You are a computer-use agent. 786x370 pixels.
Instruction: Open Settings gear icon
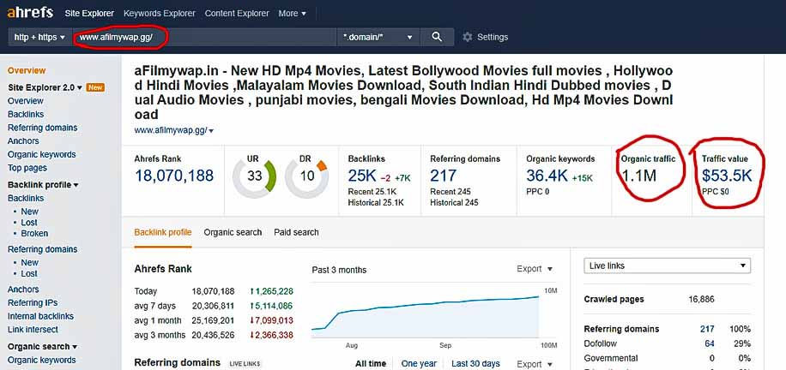coord(467,37)
